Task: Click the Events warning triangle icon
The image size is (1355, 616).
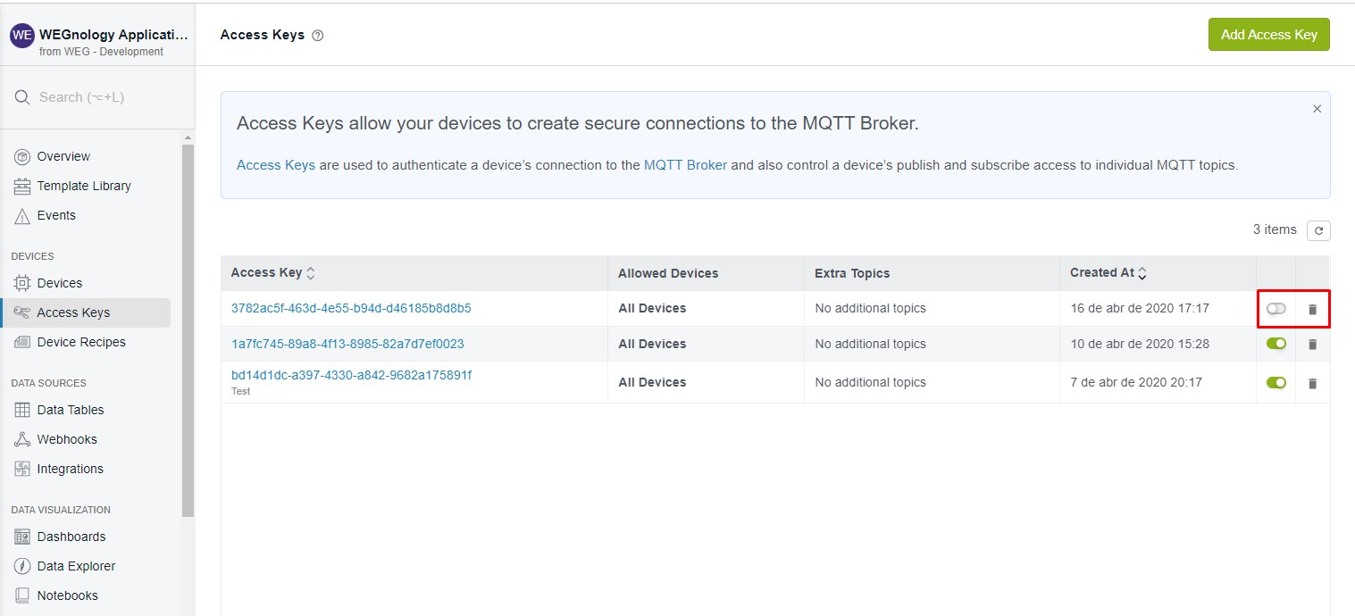Action: (x=22, y=216)
